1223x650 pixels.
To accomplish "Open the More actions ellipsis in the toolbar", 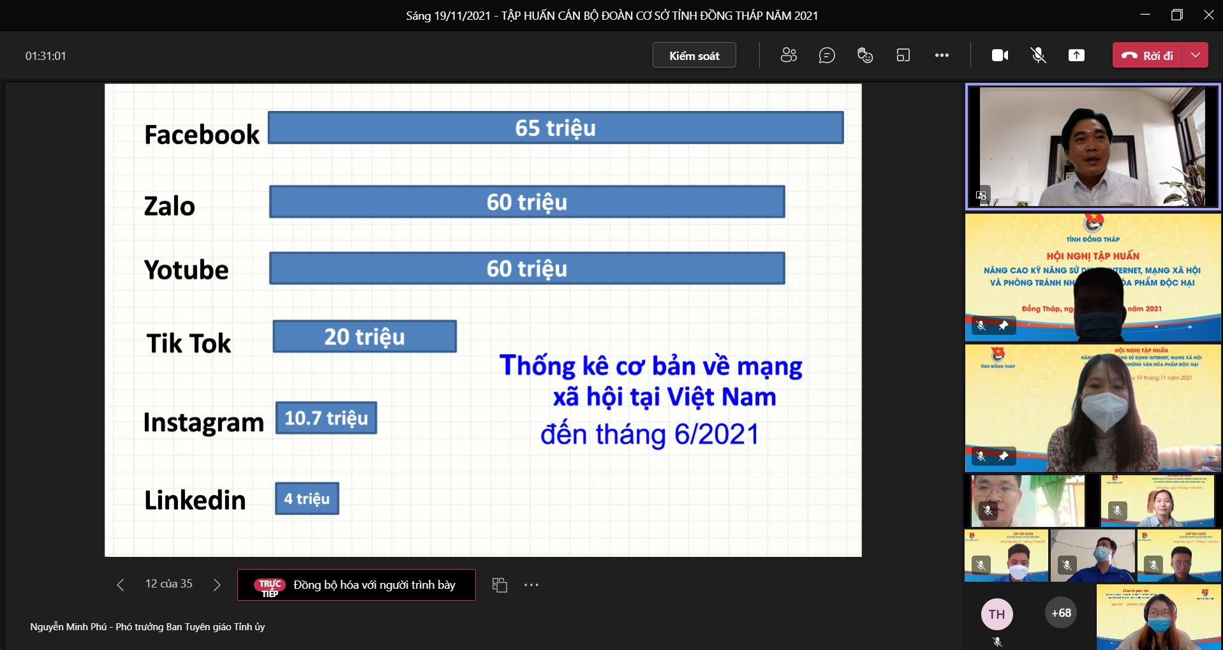I will [942, 55].
